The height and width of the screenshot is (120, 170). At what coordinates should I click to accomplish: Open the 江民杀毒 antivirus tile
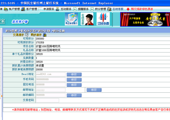click(103, 19)
